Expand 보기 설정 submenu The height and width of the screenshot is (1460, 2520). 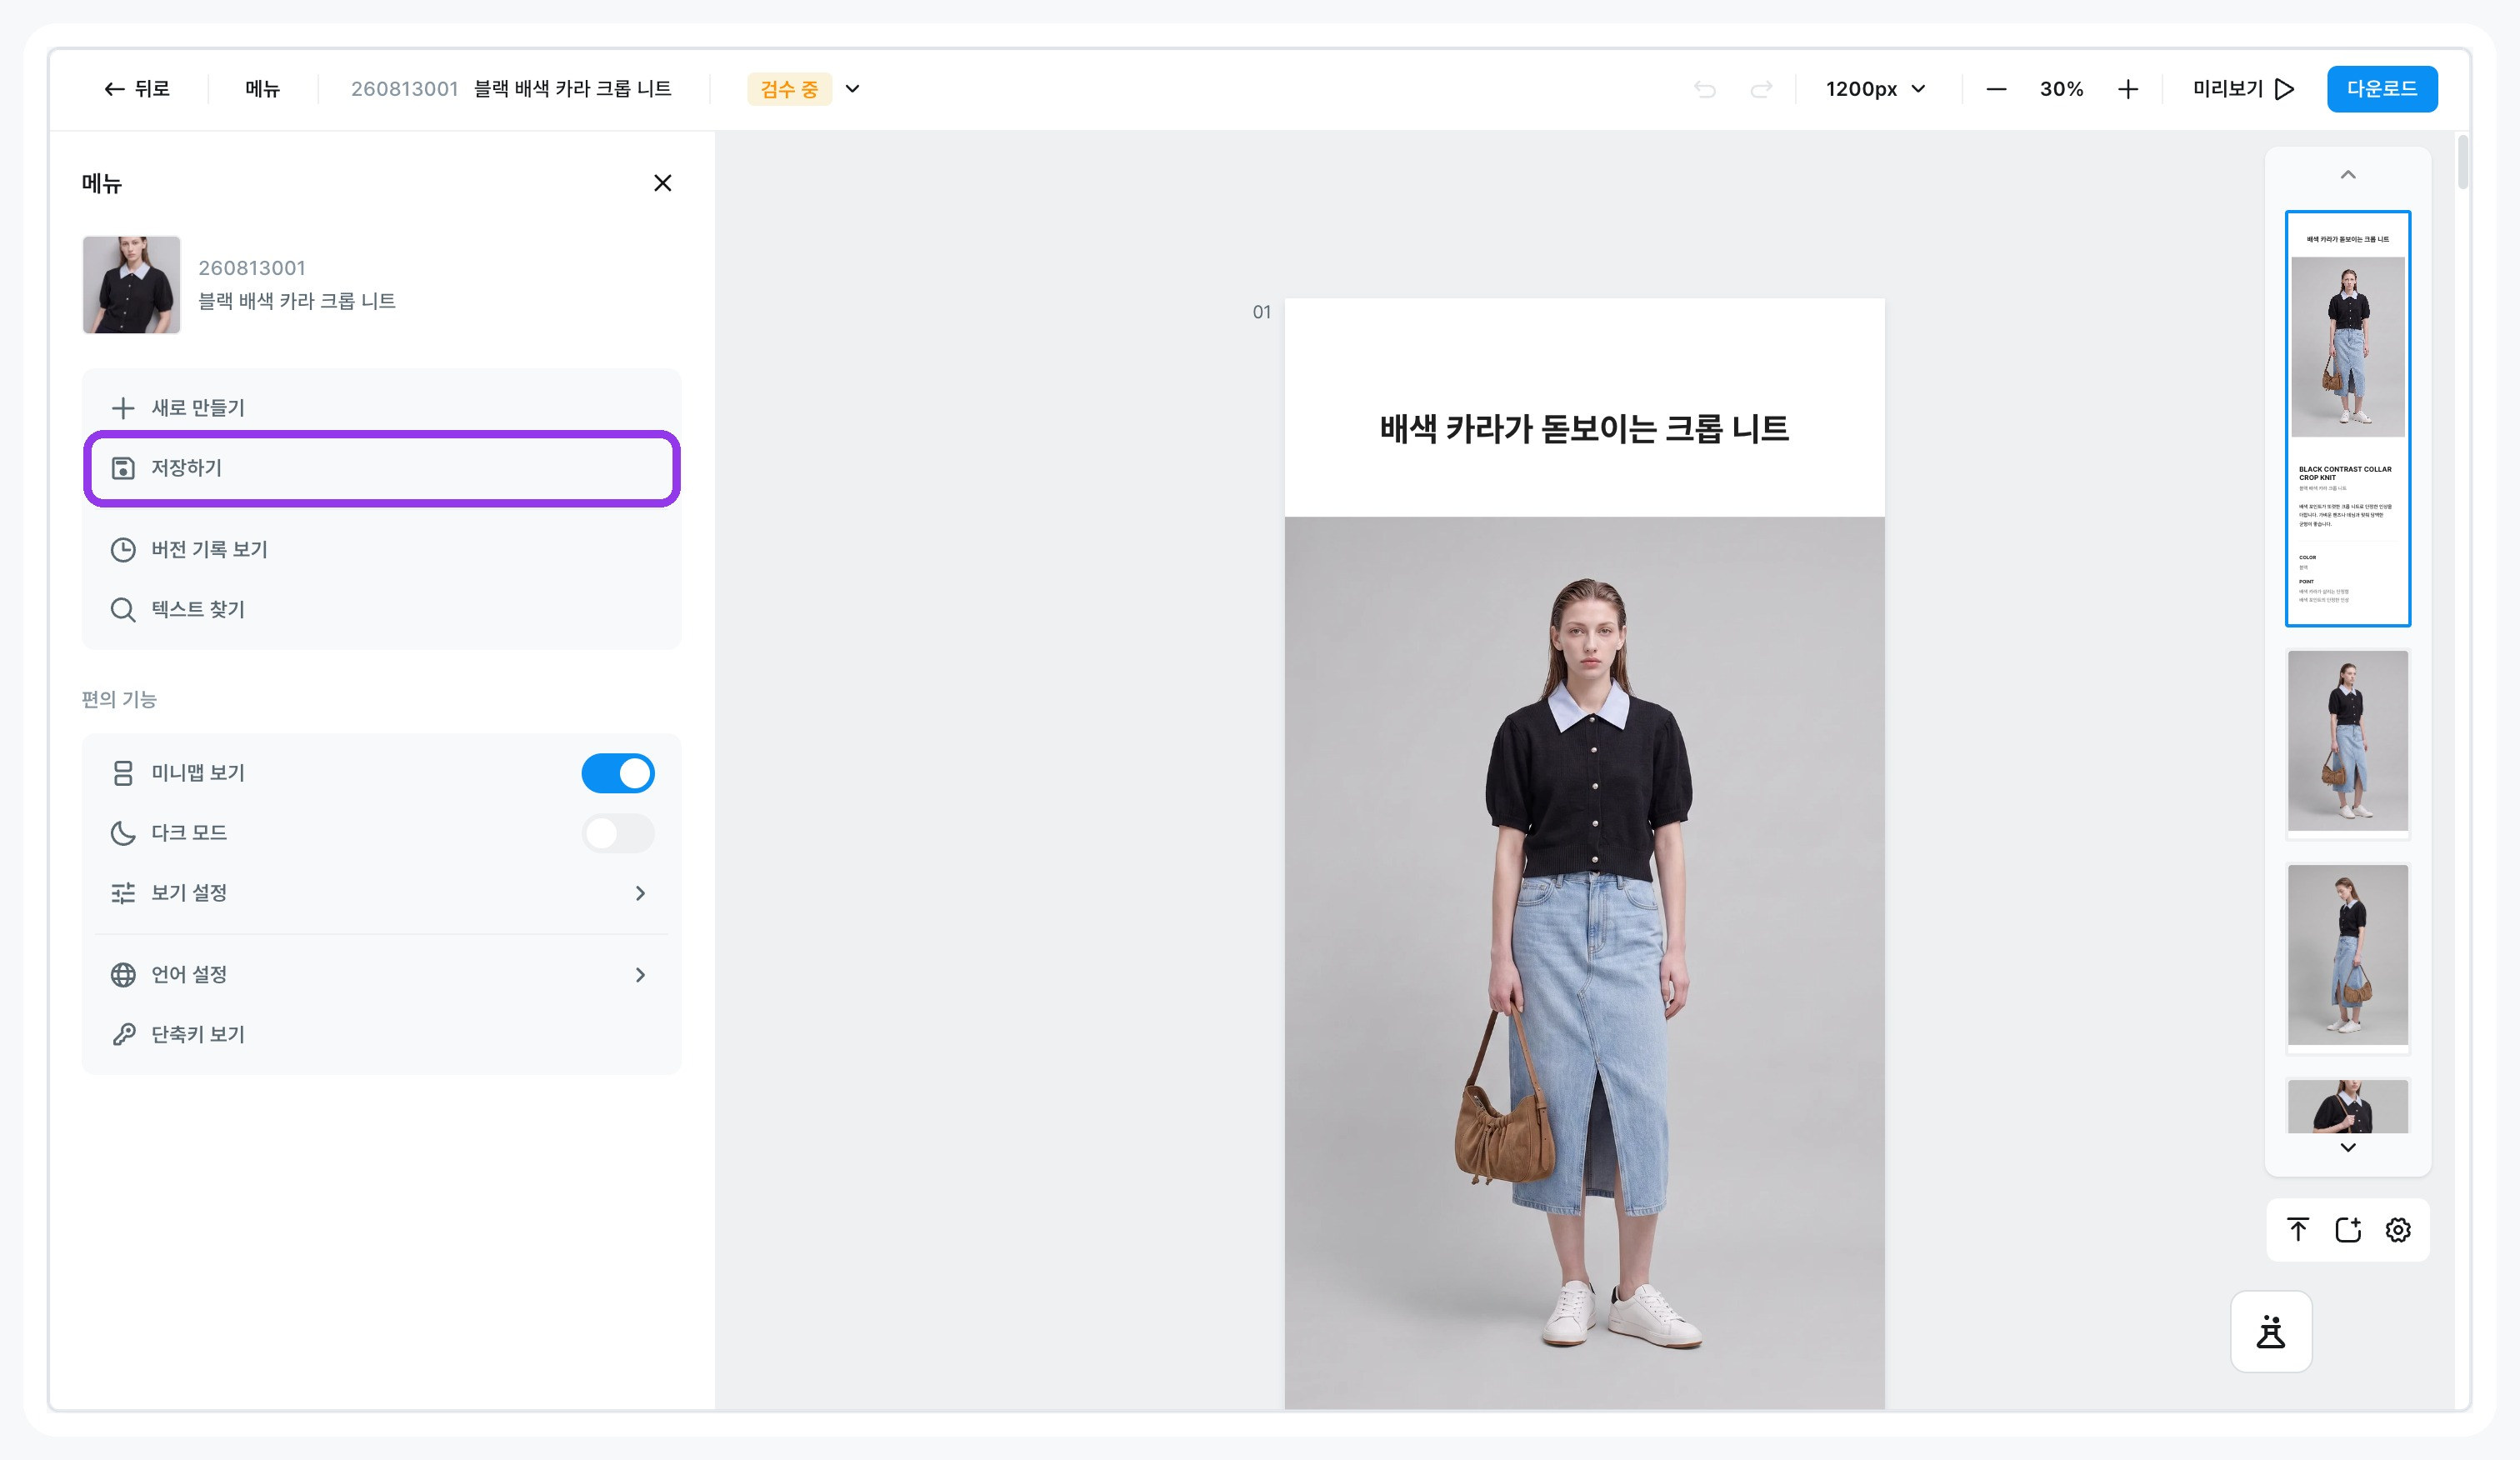[381, 893]
